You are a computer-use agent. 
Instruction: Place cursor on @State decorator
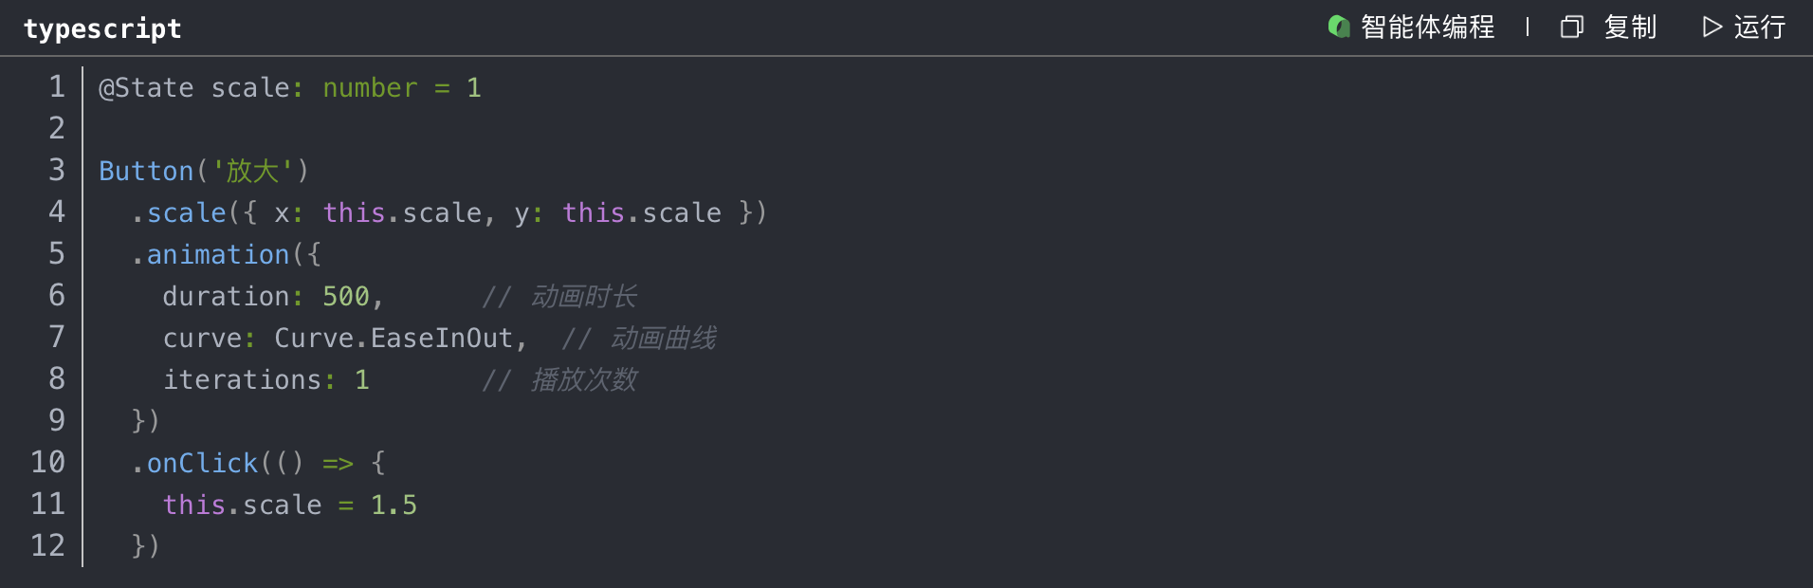coord(146,88)
